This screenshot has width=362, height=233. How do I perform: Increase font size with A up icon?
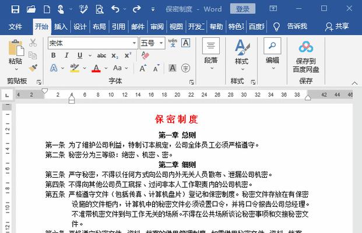[x=143, y=68]
